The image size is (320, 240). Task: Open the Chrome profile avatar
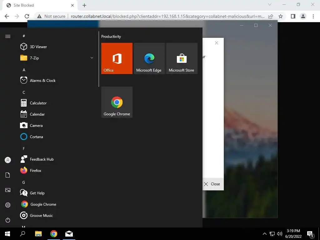tap(303, 16)
